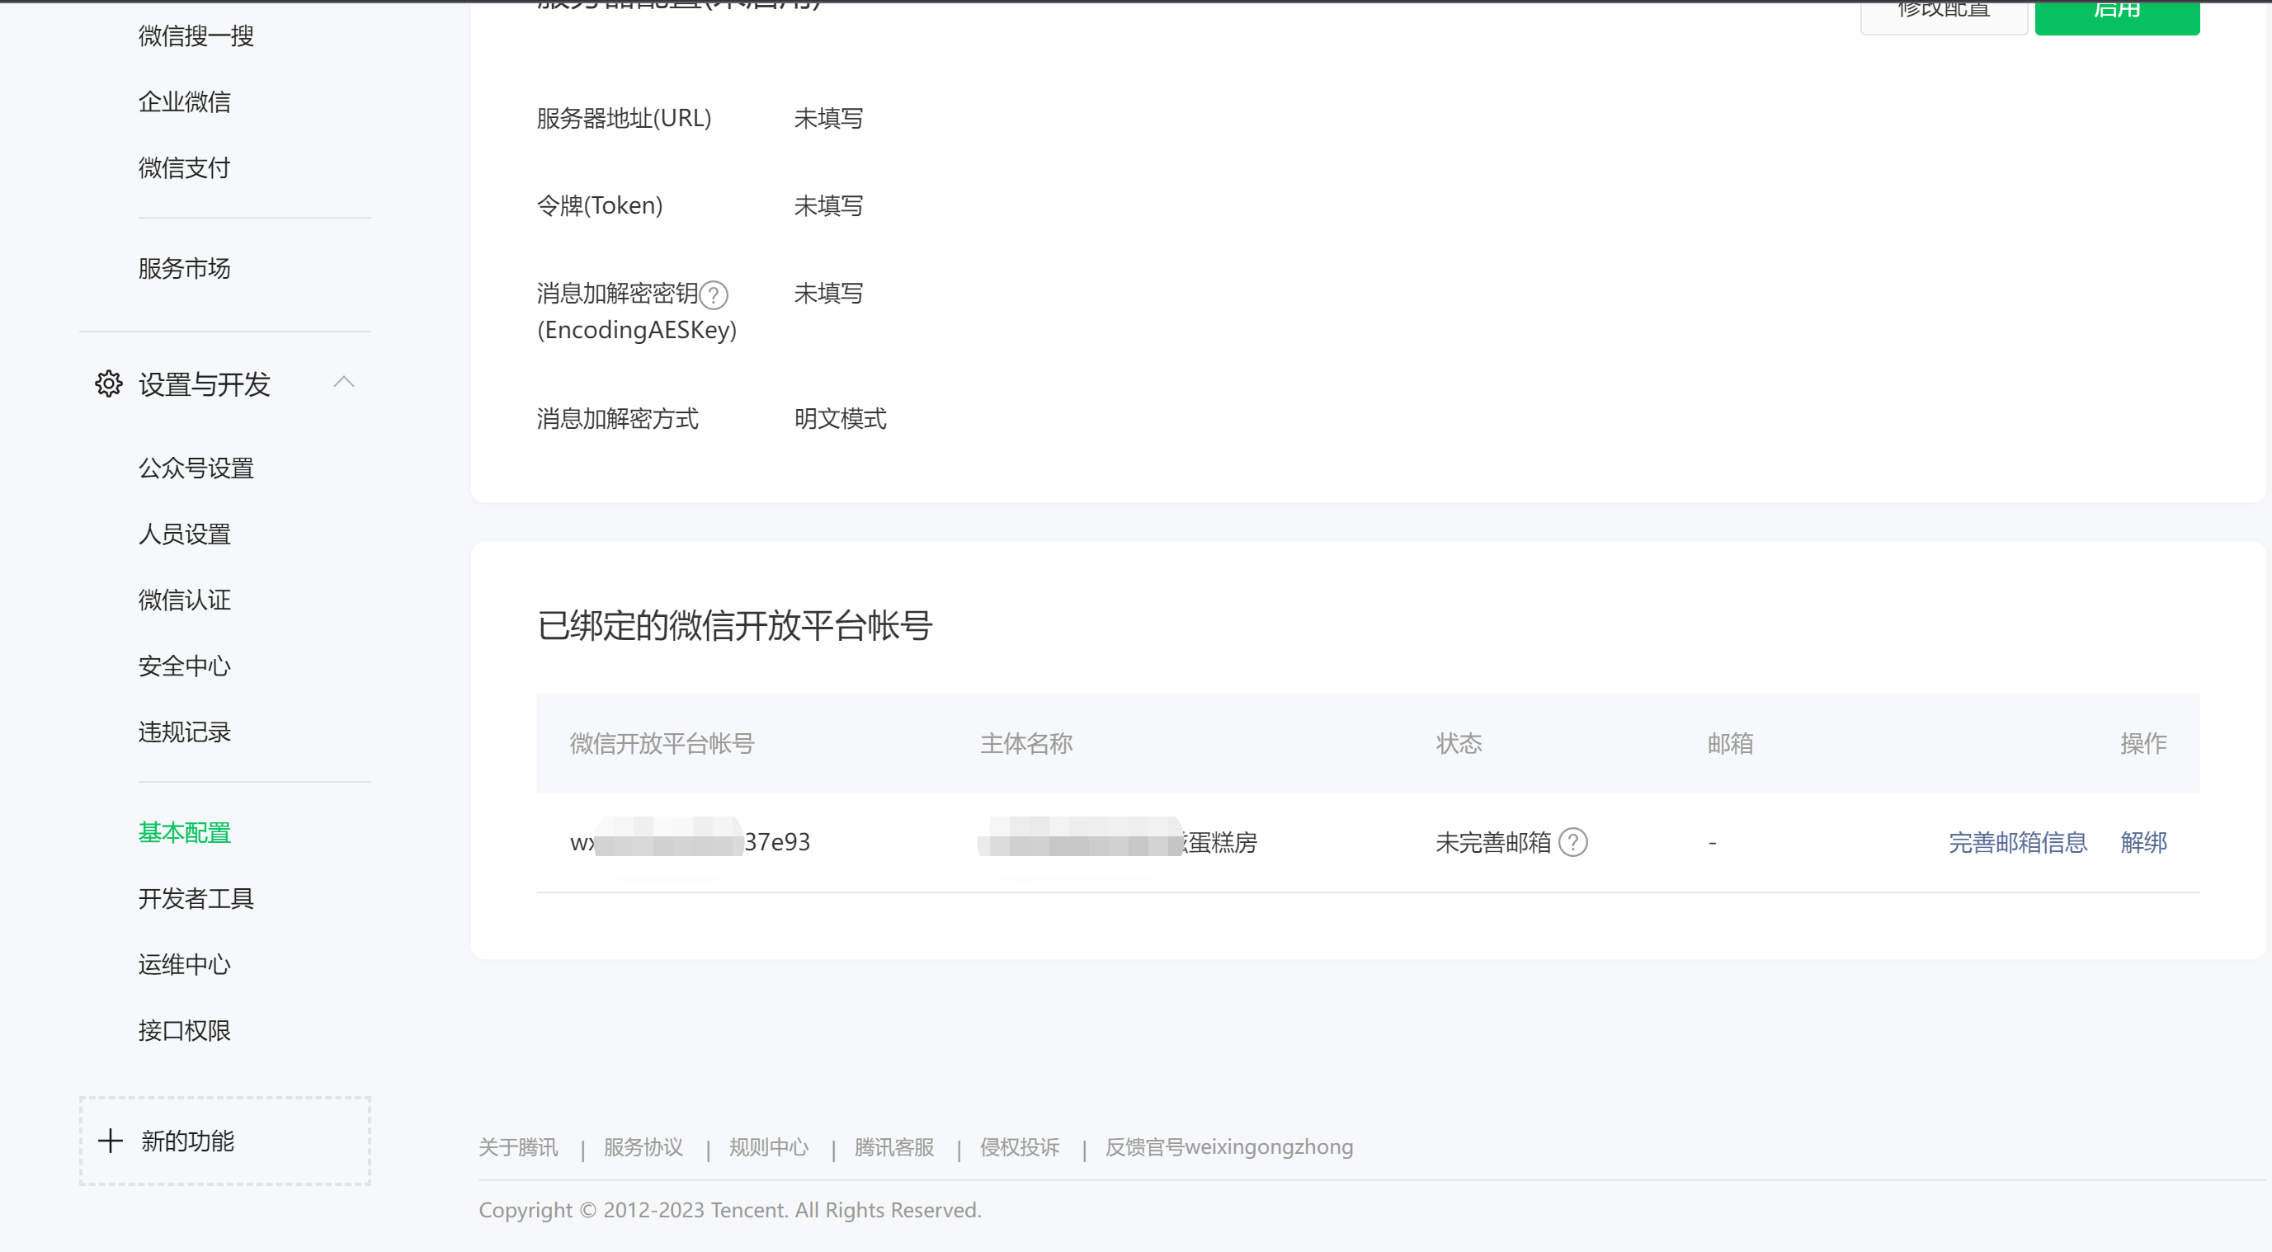Navigate to 安全中心

click(184, 666)
